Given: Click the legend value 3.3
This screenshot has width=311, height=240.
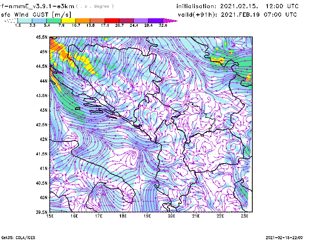Looking at the screenshot, I should pyautogui.click(x=32, y=25).
